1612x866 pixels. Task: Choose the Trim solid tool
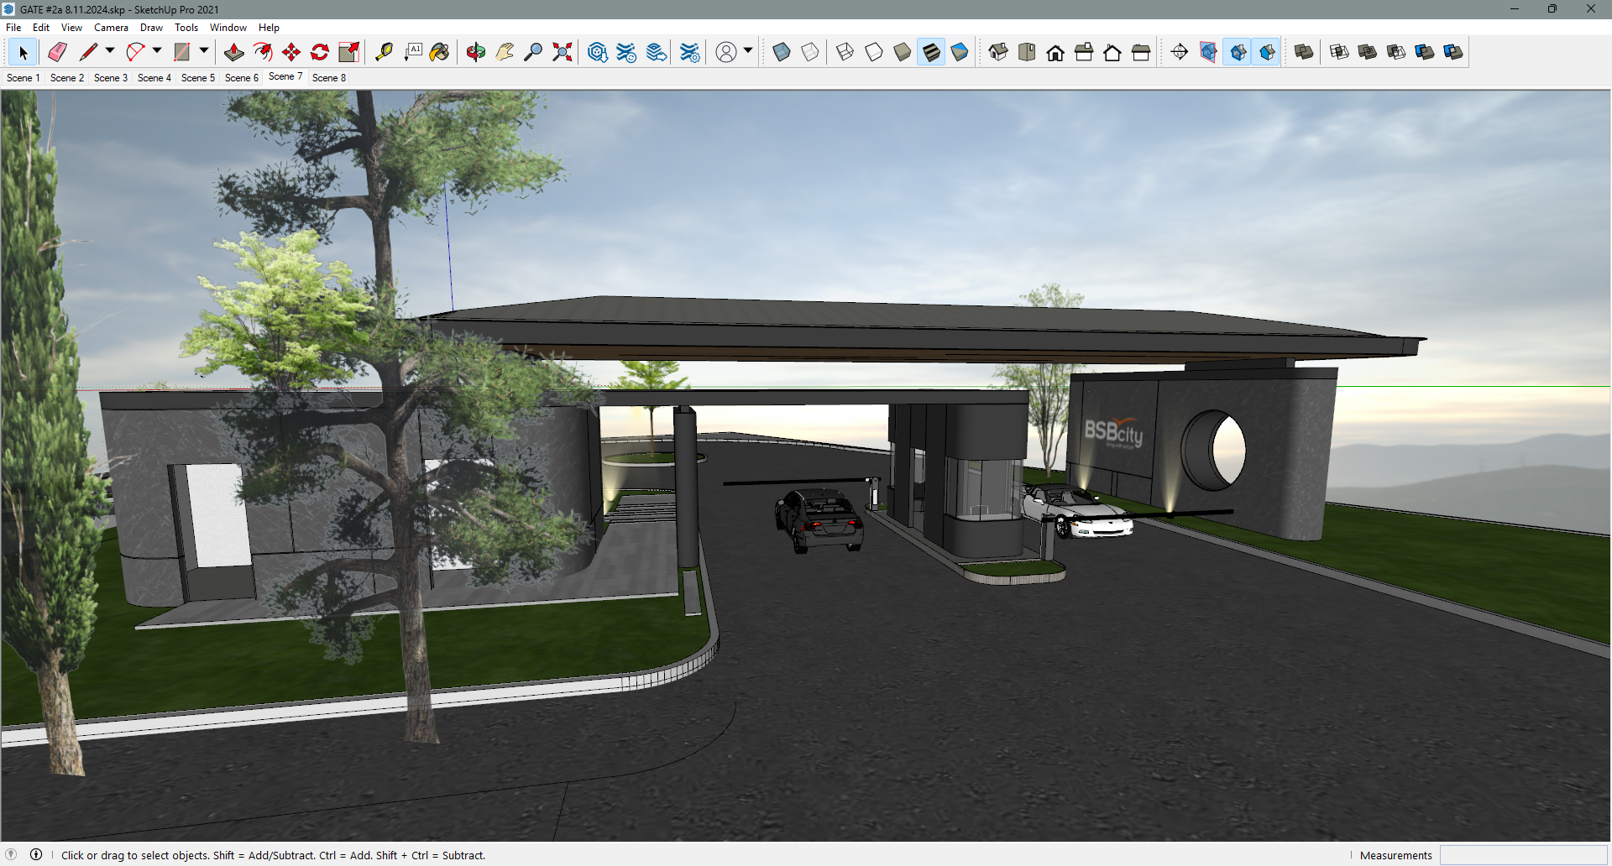tap(1425, 52)
